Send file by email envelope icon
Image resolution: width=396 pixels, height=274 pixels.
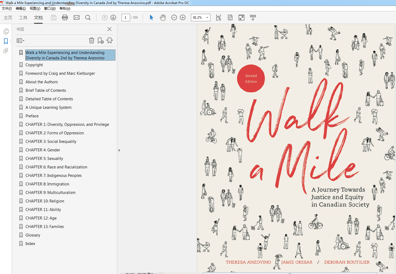(77, 18)
